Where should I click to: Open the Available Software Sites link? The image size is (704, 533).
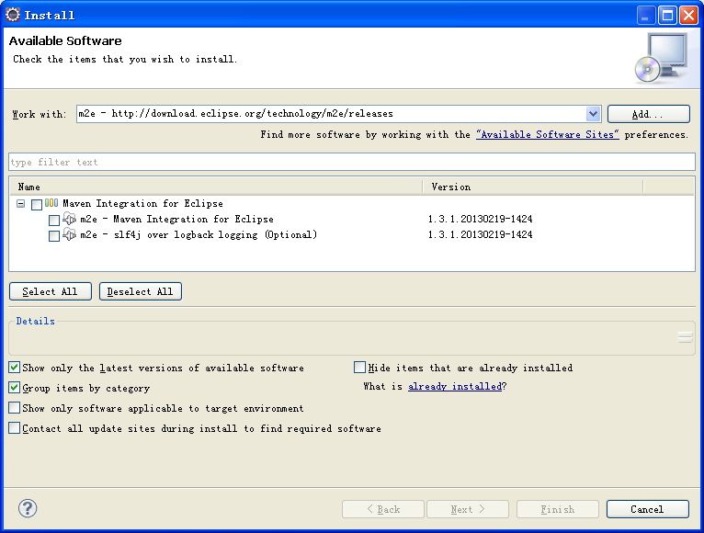[x=548, y=135]
